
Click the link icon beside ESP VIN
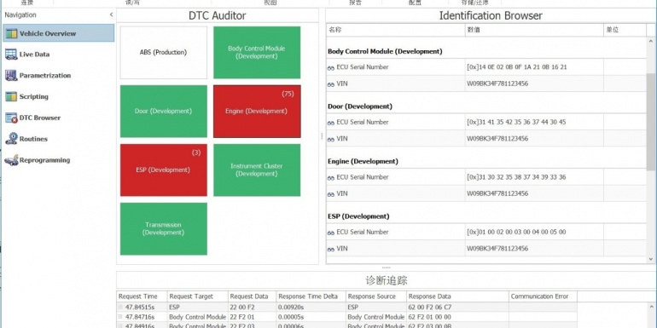coord(330,250)
